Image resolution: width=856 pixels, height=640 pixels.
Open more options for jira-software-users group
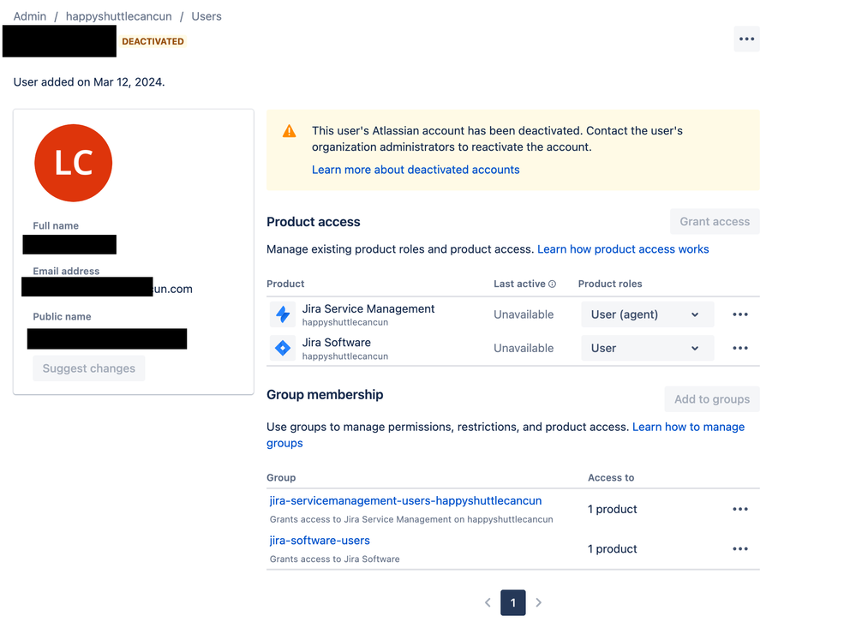tap(739, 549)
